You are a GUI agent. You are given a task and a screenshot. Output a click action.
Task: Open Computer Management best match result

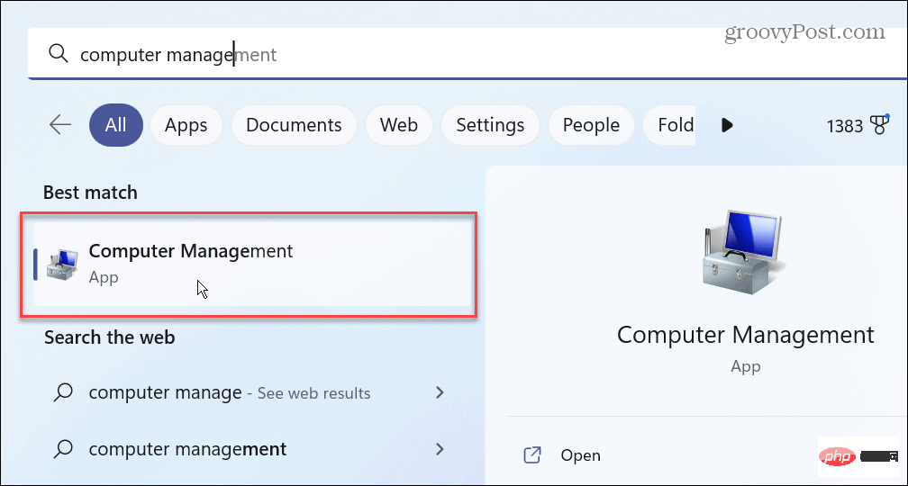[x=252, y=265]
